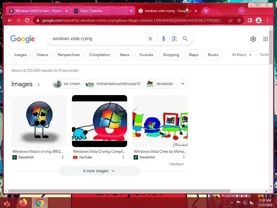
Task: Click the vertical scrollbar thumb
Action: (x=271, y=47)
